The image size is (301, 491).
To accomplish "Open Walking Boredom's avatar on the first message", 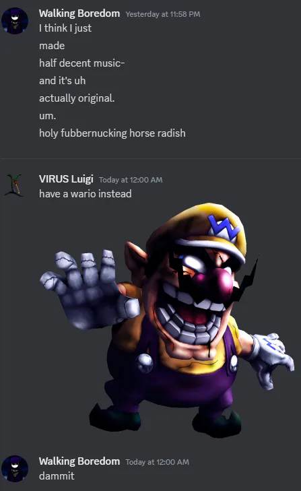I will 15,21.
